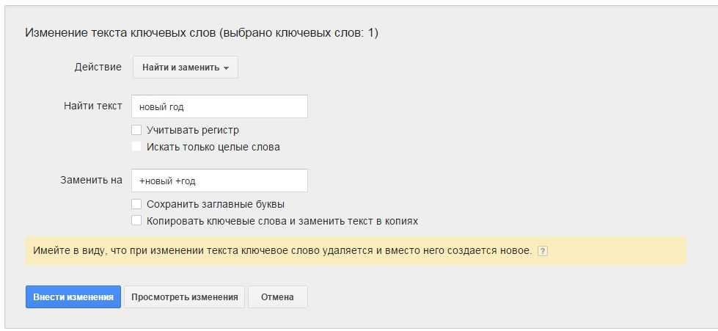Check the "Сохранить заглавные буквы" box
Image resolution: width=718 pixels, height=331 pixels.
click(x=136, y=204)
